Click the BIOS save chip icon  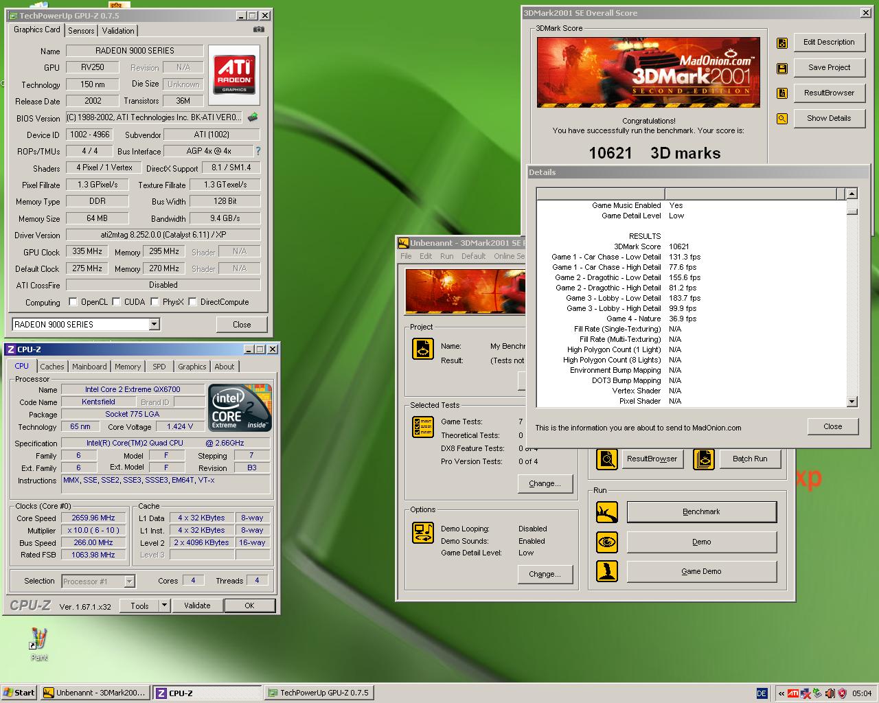click(253, 117)
